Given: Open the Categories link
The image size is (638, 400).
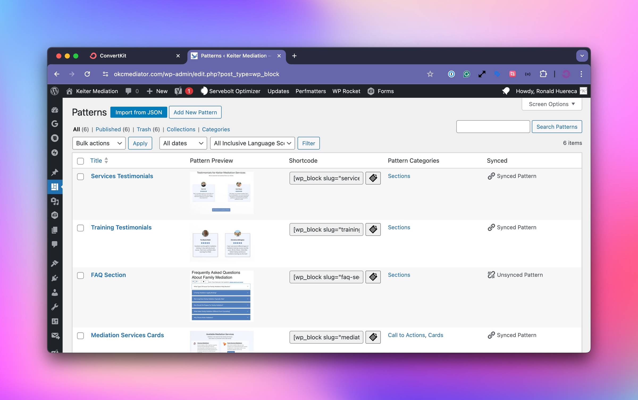Looking at the screenshot, I should click(216, 129).
